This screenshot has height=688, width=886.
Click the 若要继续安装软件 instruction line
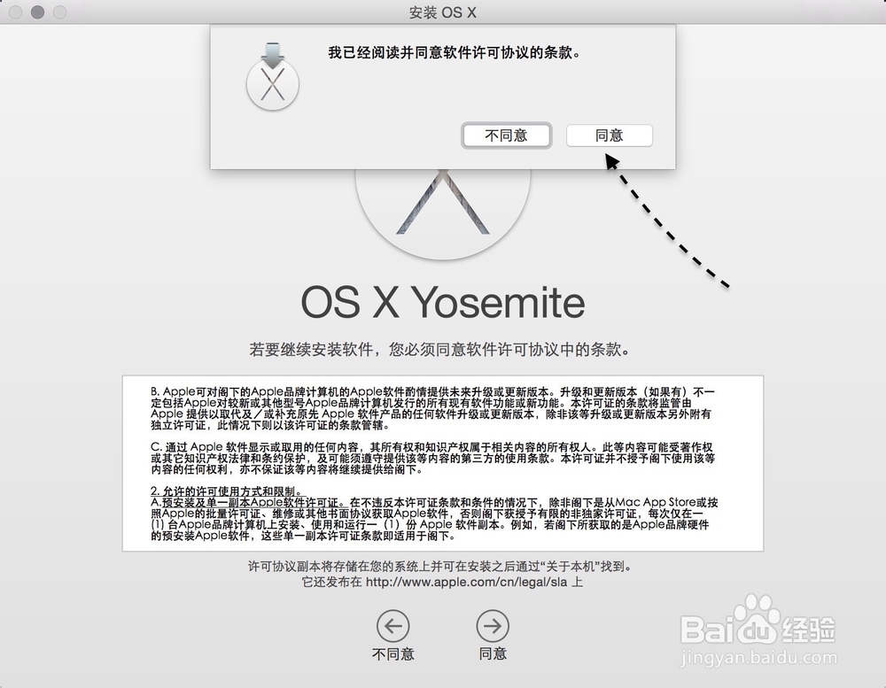tap(439, 350)
